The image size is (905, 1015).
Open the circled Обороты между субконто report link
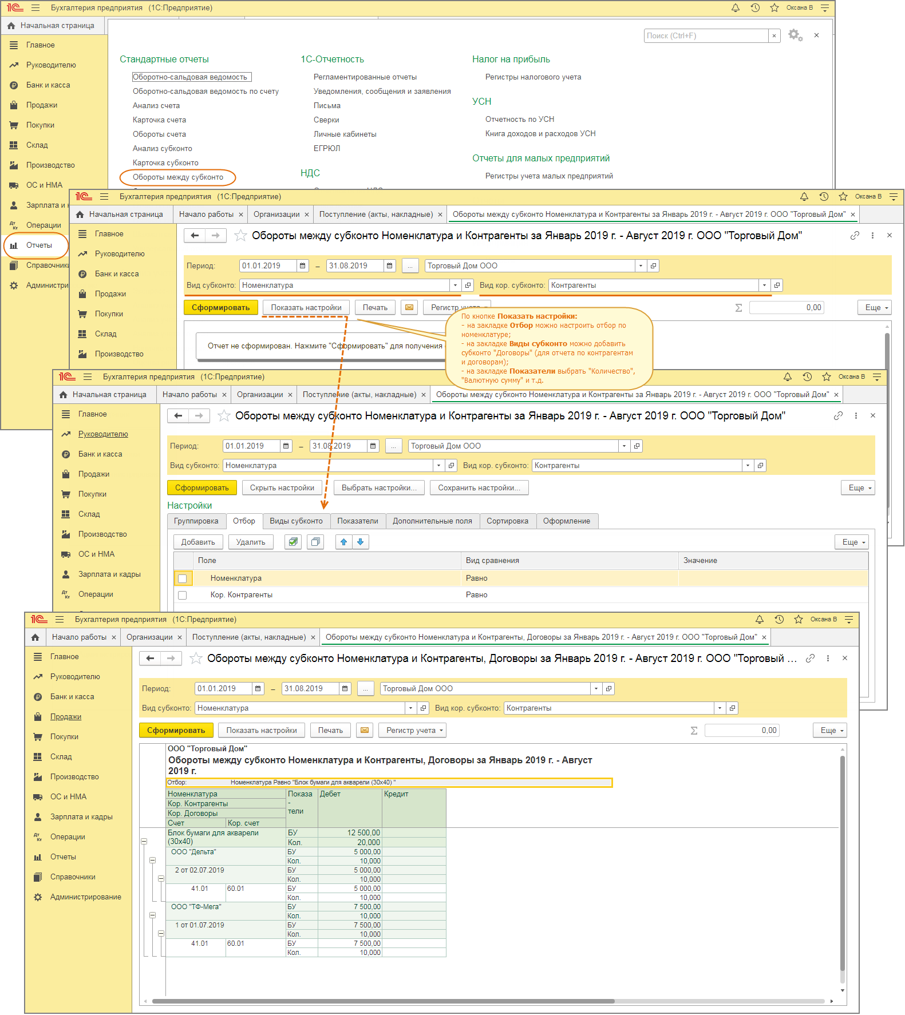[177, 177]
